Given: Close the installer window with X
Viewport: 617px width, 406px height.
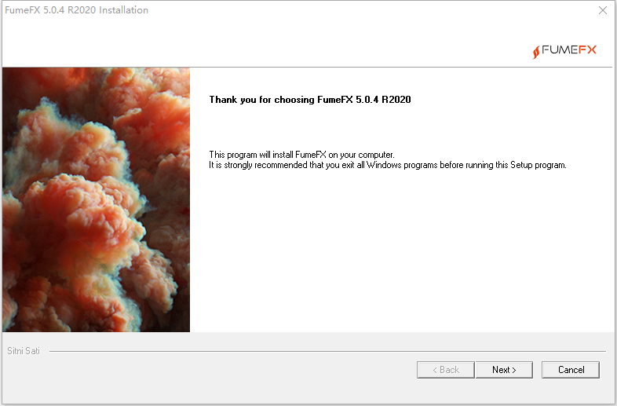Looking at the screenshot, I should [x=602, y=10].
